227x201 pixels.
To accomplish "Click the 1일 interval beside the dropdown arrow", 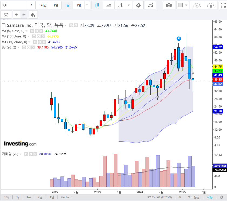I will 79,5.
